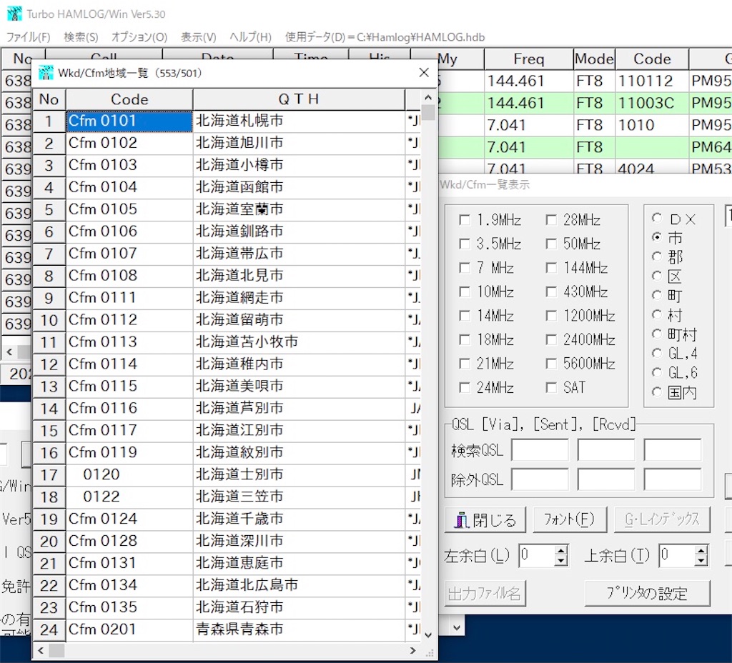Click the region list scroll-left arrow
Image resolution: width=732 pixels, height=663 pixels.
(41, 650)
